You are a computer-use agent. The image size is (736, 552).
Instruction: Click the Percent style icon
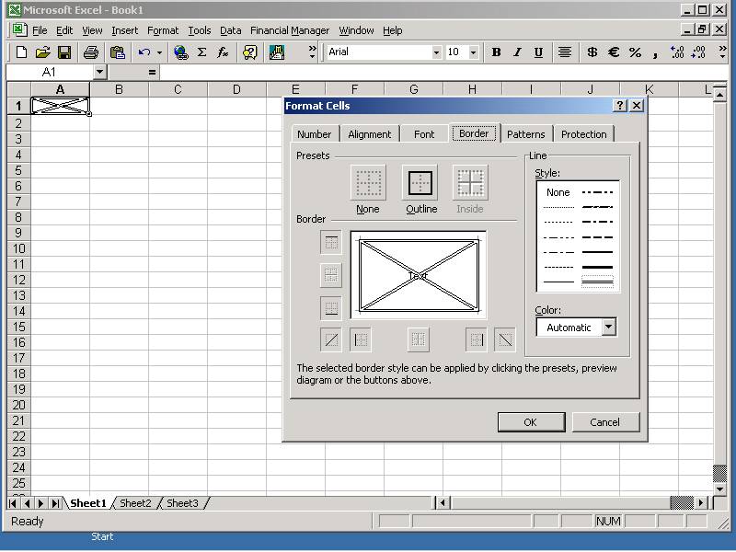click(x=635, y=52)
